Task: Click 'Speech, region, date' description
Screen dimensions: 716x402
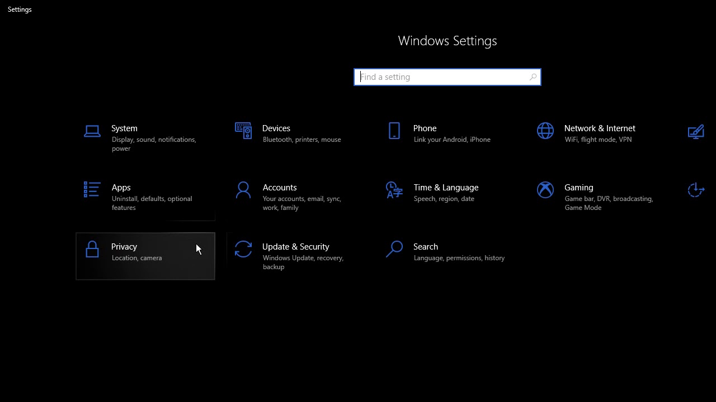Action: [x=444, y=199]
